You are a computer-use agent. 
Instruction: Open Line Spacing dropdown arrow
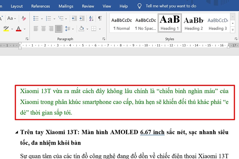(73, 29)
